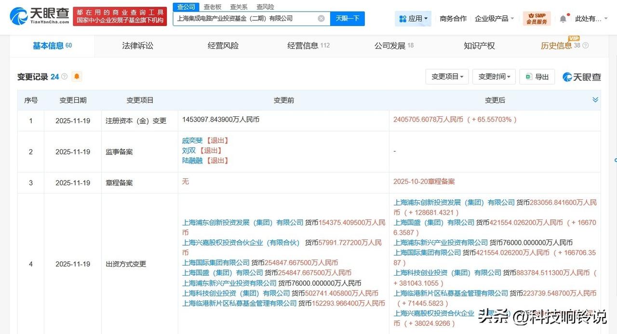Select the 查风险 search tab

[265, 7]
